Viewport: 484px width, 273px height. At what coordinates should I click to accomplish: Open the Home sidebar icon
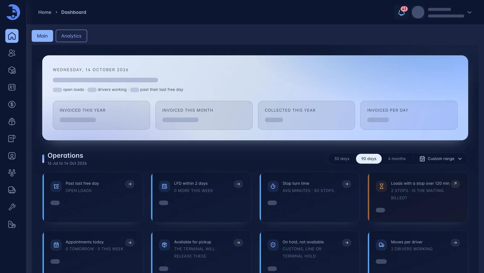tap(12, 36)
